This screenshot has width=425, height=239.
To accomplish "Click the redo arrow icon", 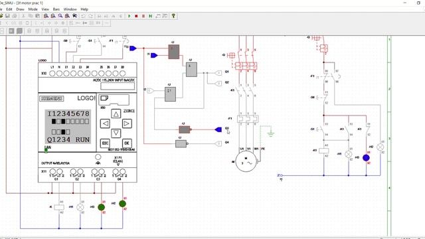I will point(90,16).
